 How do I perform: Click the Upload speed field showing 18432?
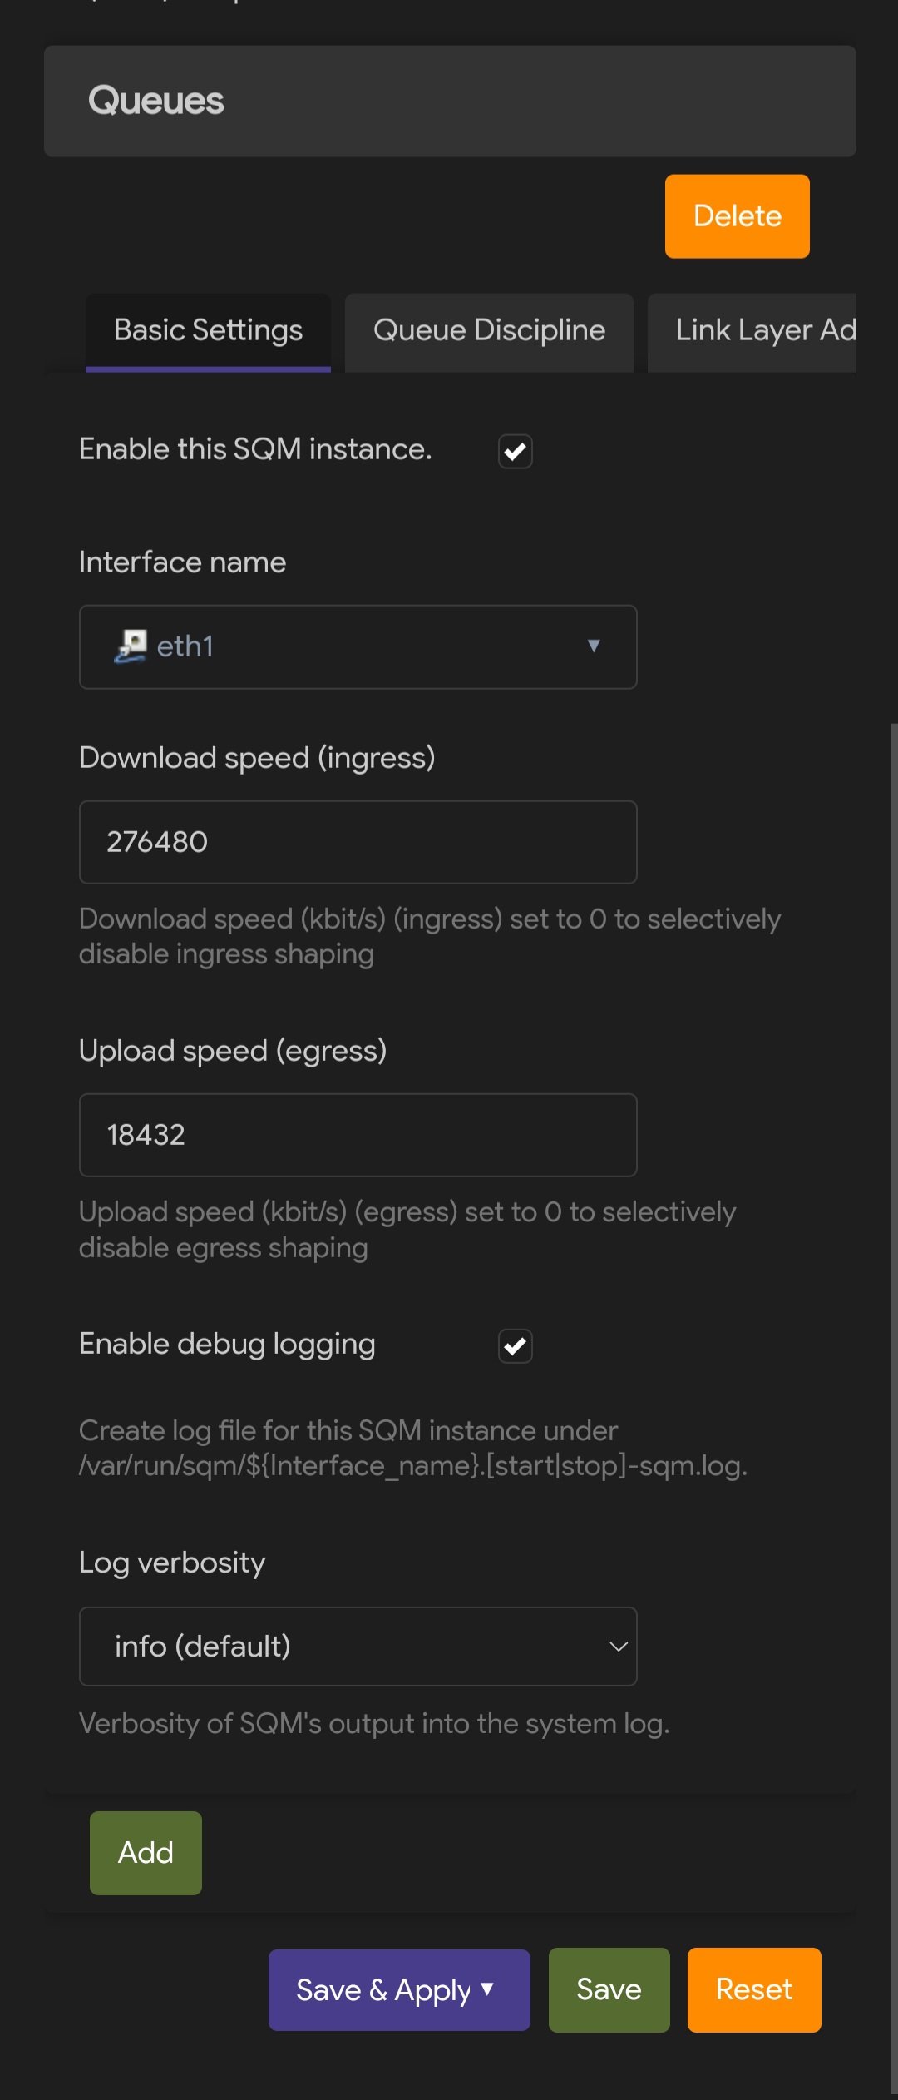(358, 1135)
